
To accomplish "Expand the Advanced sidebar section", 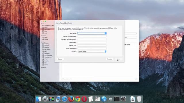I will pyautogui.click(x=43, y=68).
